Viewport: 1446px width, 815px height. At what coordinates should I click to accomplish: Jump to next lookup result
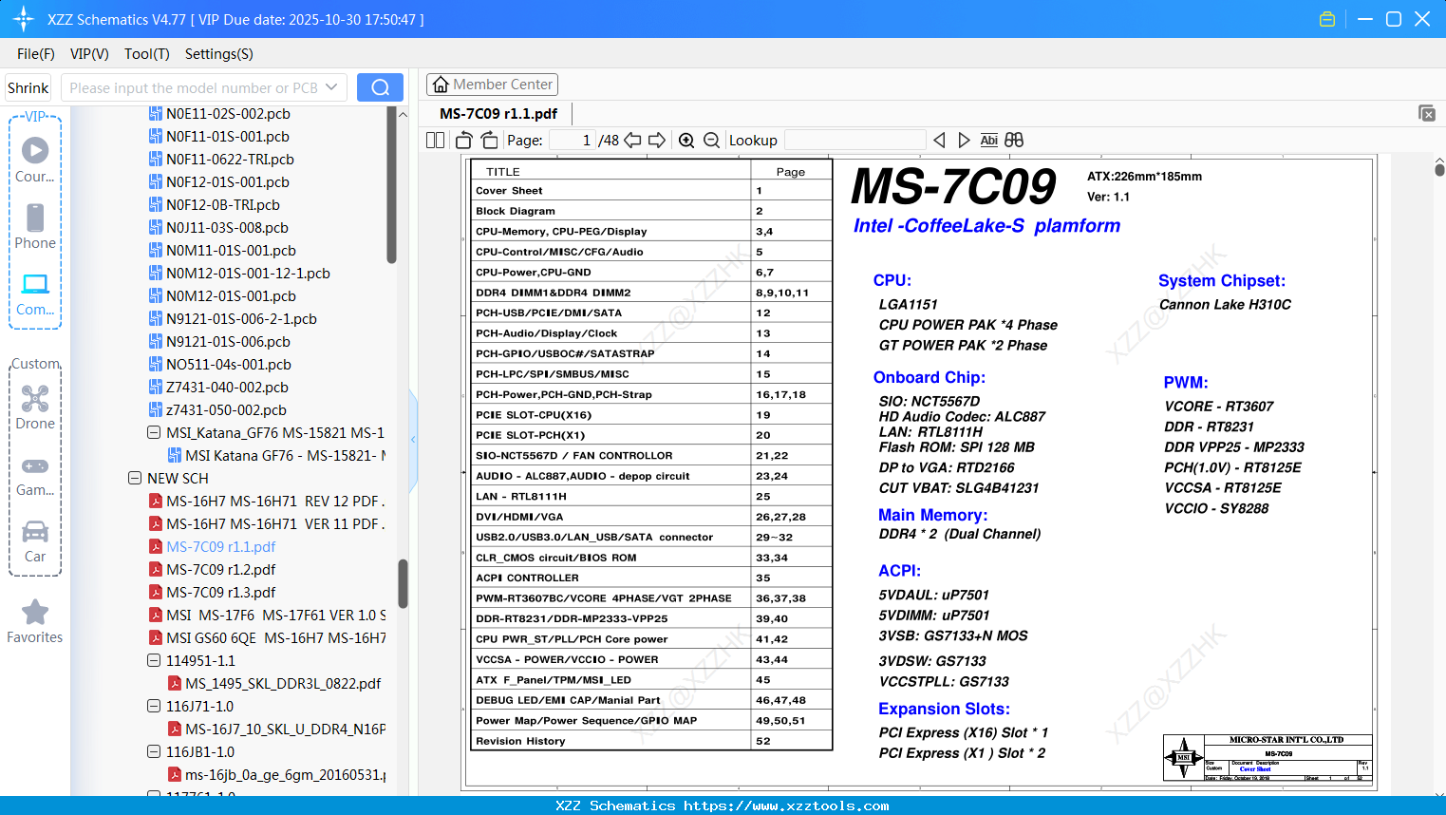pos(964,141)
